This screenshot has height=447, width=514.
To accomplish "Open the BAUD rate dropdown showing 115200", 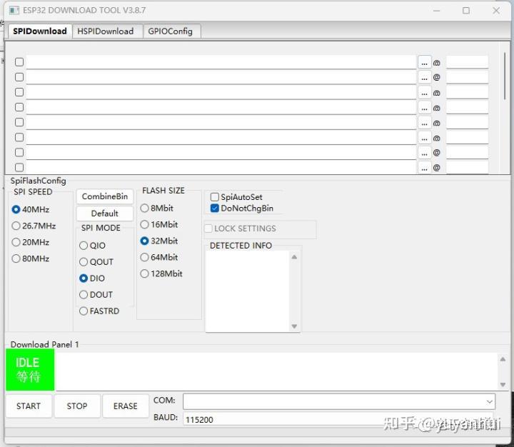I will pyautogui.click(x=339, y=419).
